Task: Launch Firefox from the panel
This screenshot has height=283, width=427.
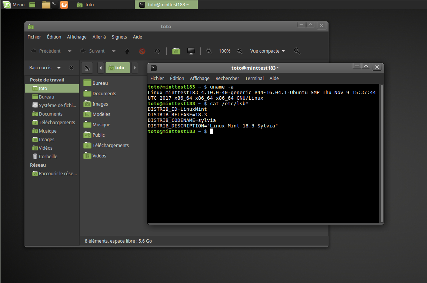Action: (64, 5)
